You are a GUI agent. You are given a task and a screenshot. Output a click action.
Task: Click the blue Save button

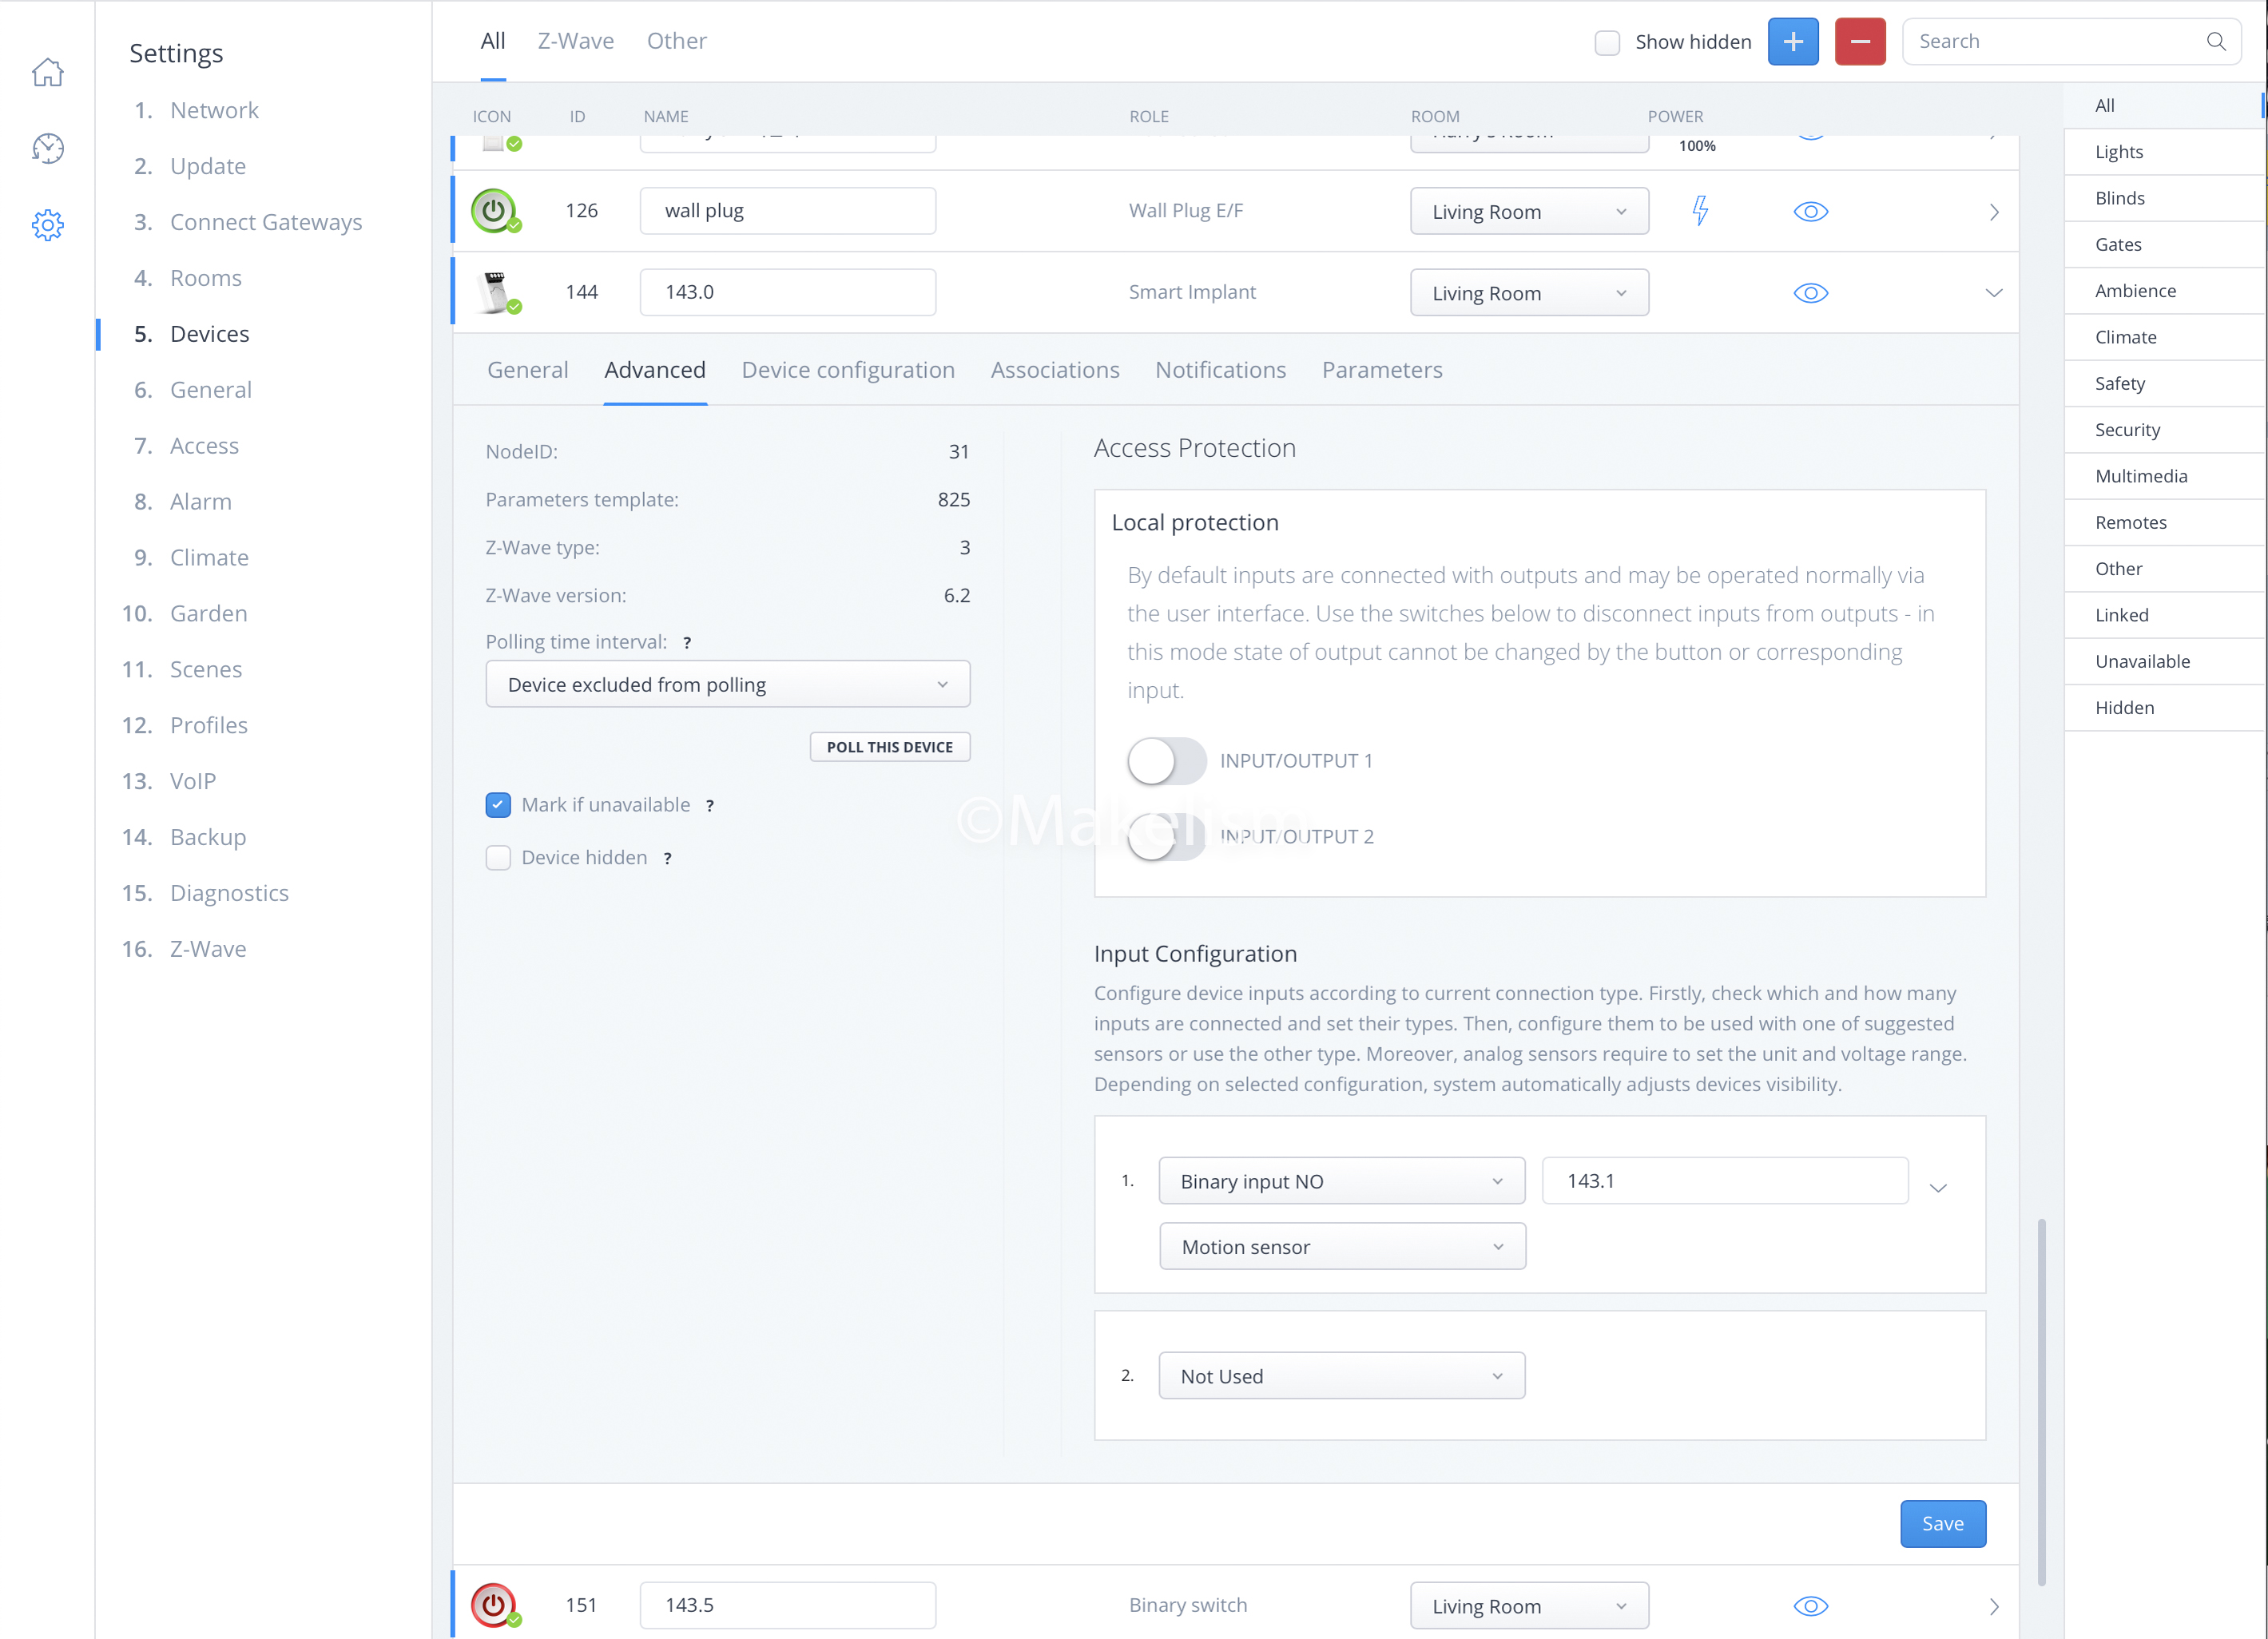pyautogui.click(x=1942, y=1523)
